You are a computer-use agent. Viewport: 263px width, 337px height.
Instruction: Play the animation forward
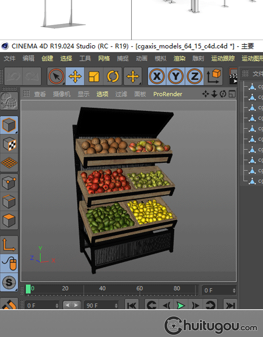(x=180, y=305)
